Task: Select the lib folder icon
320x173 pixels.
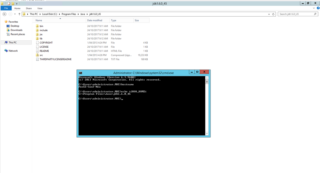Action: pos(37,38)
